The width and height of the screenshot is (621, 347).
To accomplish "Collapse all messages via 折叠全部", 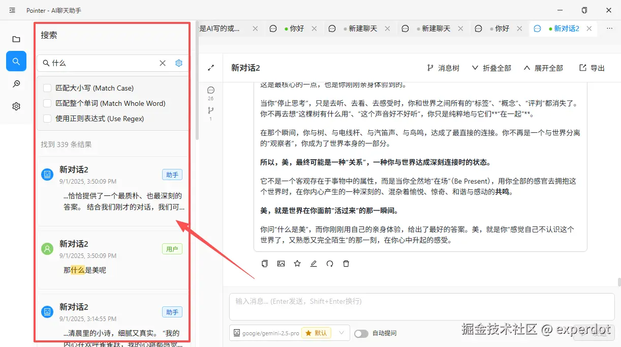I will pyautogui.click(x=491, y=68).
